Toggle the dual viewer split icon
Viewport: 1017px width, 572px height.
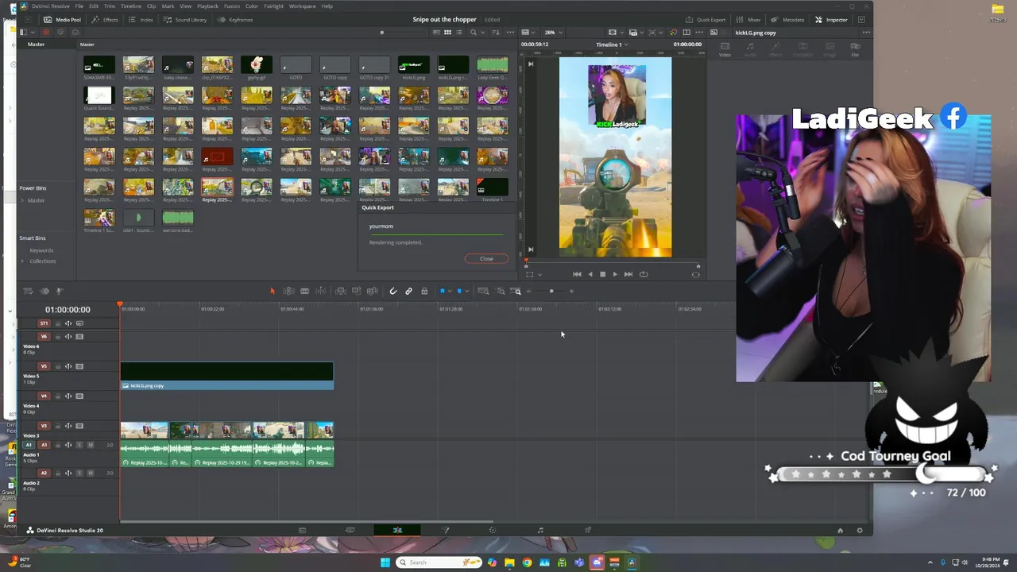(x=686, y=33)
